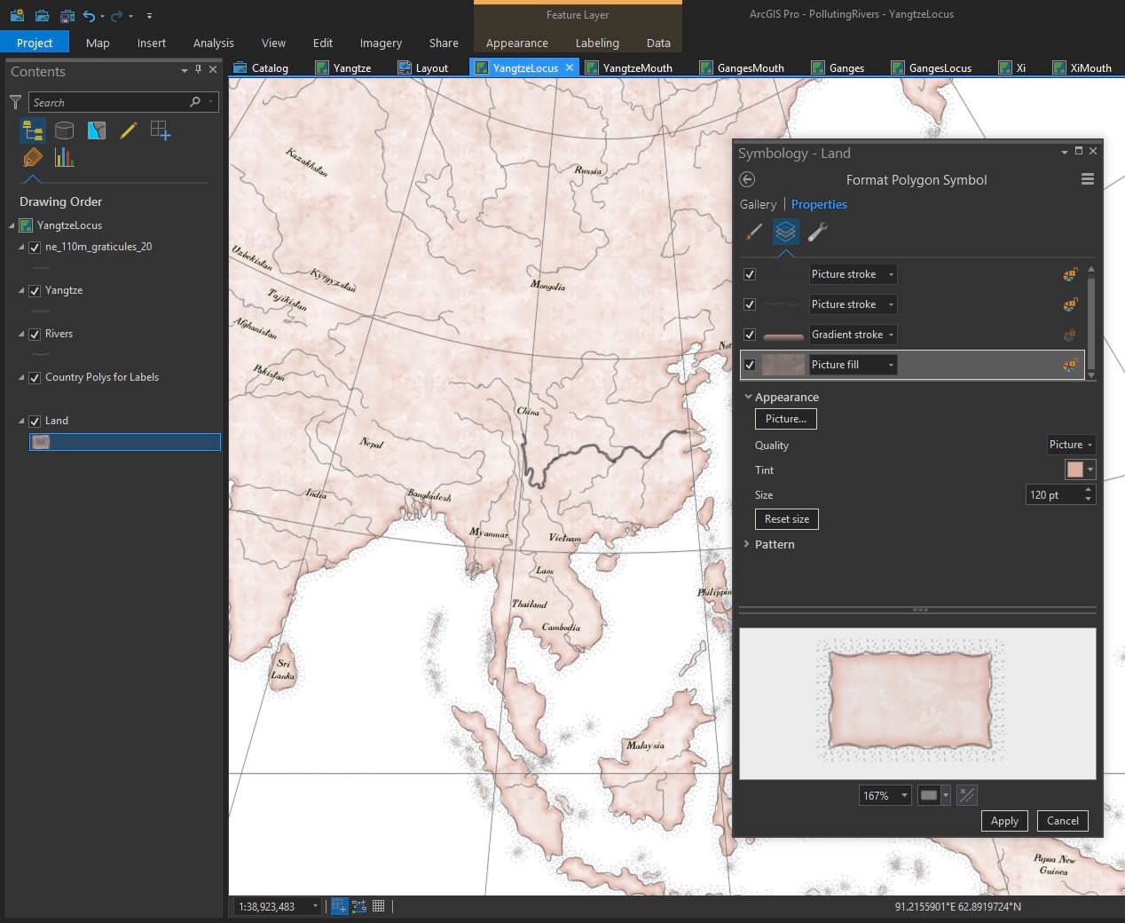Image resolution: width=1125 pixels, height=923 pixels.
Task: Expand the Pattern section
Action: tap(774, 544)
